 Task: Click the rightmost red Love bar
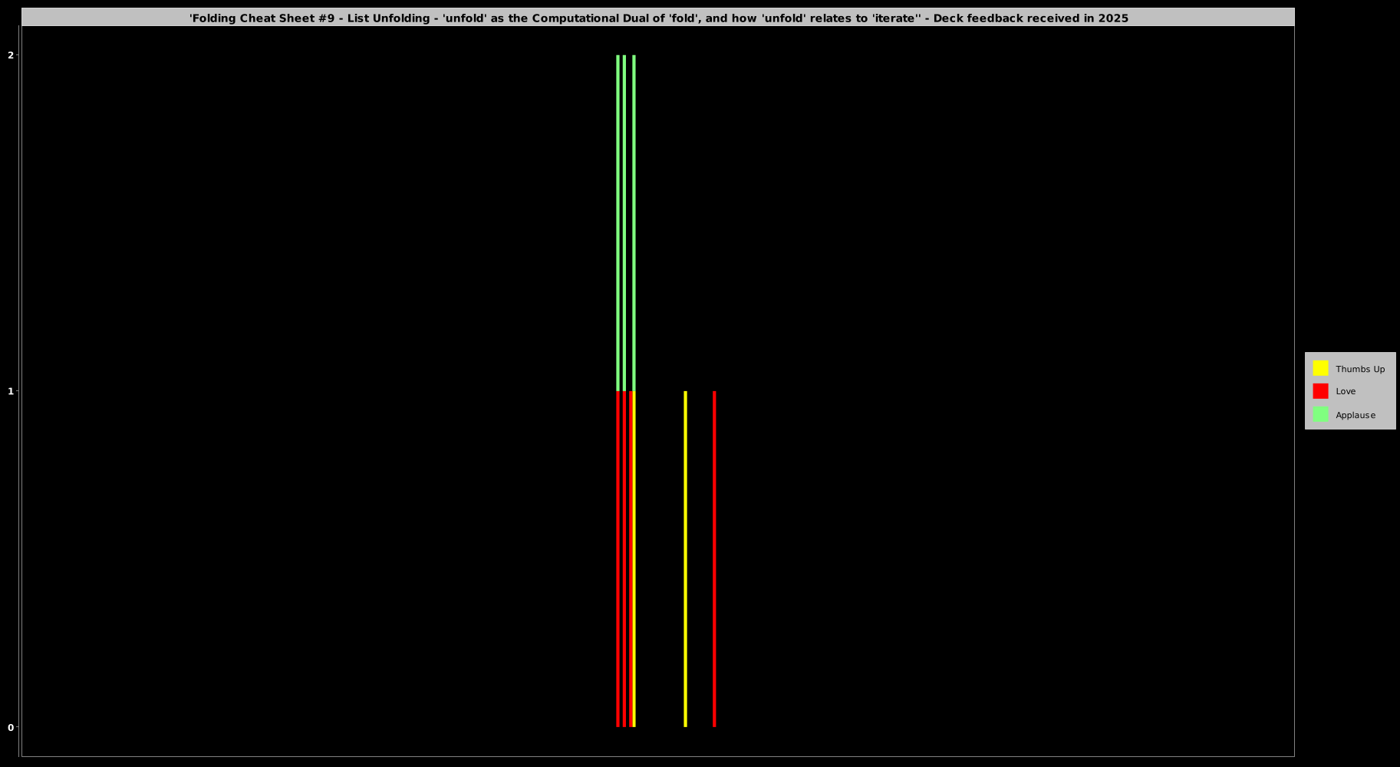714,558
